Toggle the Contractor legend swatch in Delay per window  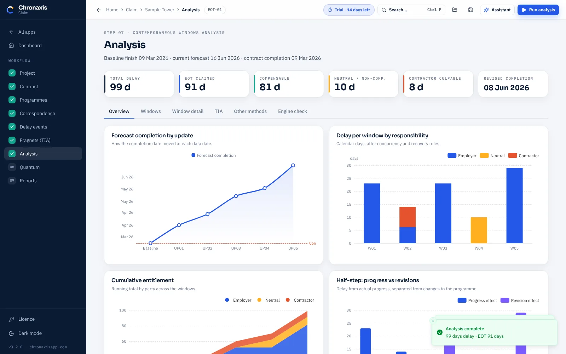(x=513, y=155)
